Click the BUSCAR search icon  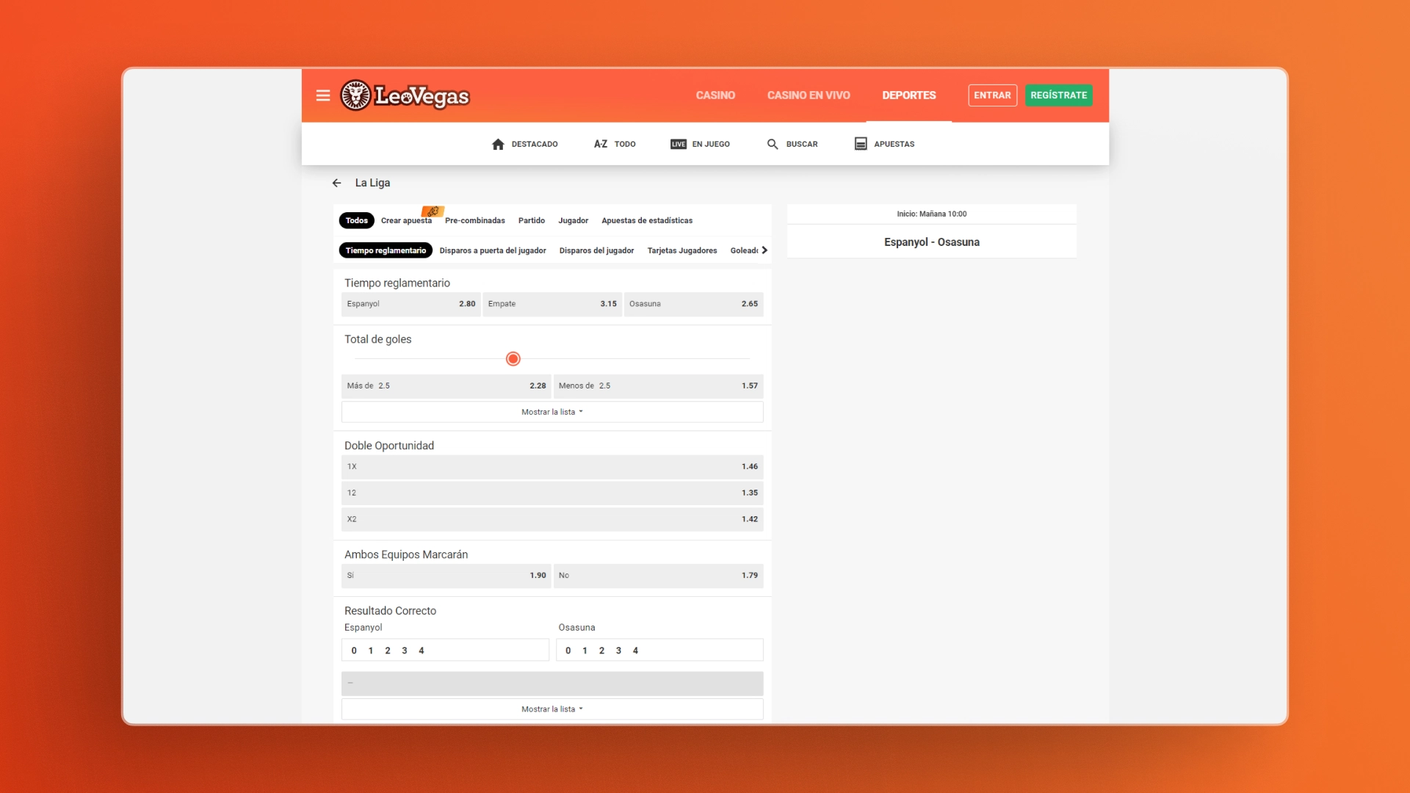(x=772, y=143)
